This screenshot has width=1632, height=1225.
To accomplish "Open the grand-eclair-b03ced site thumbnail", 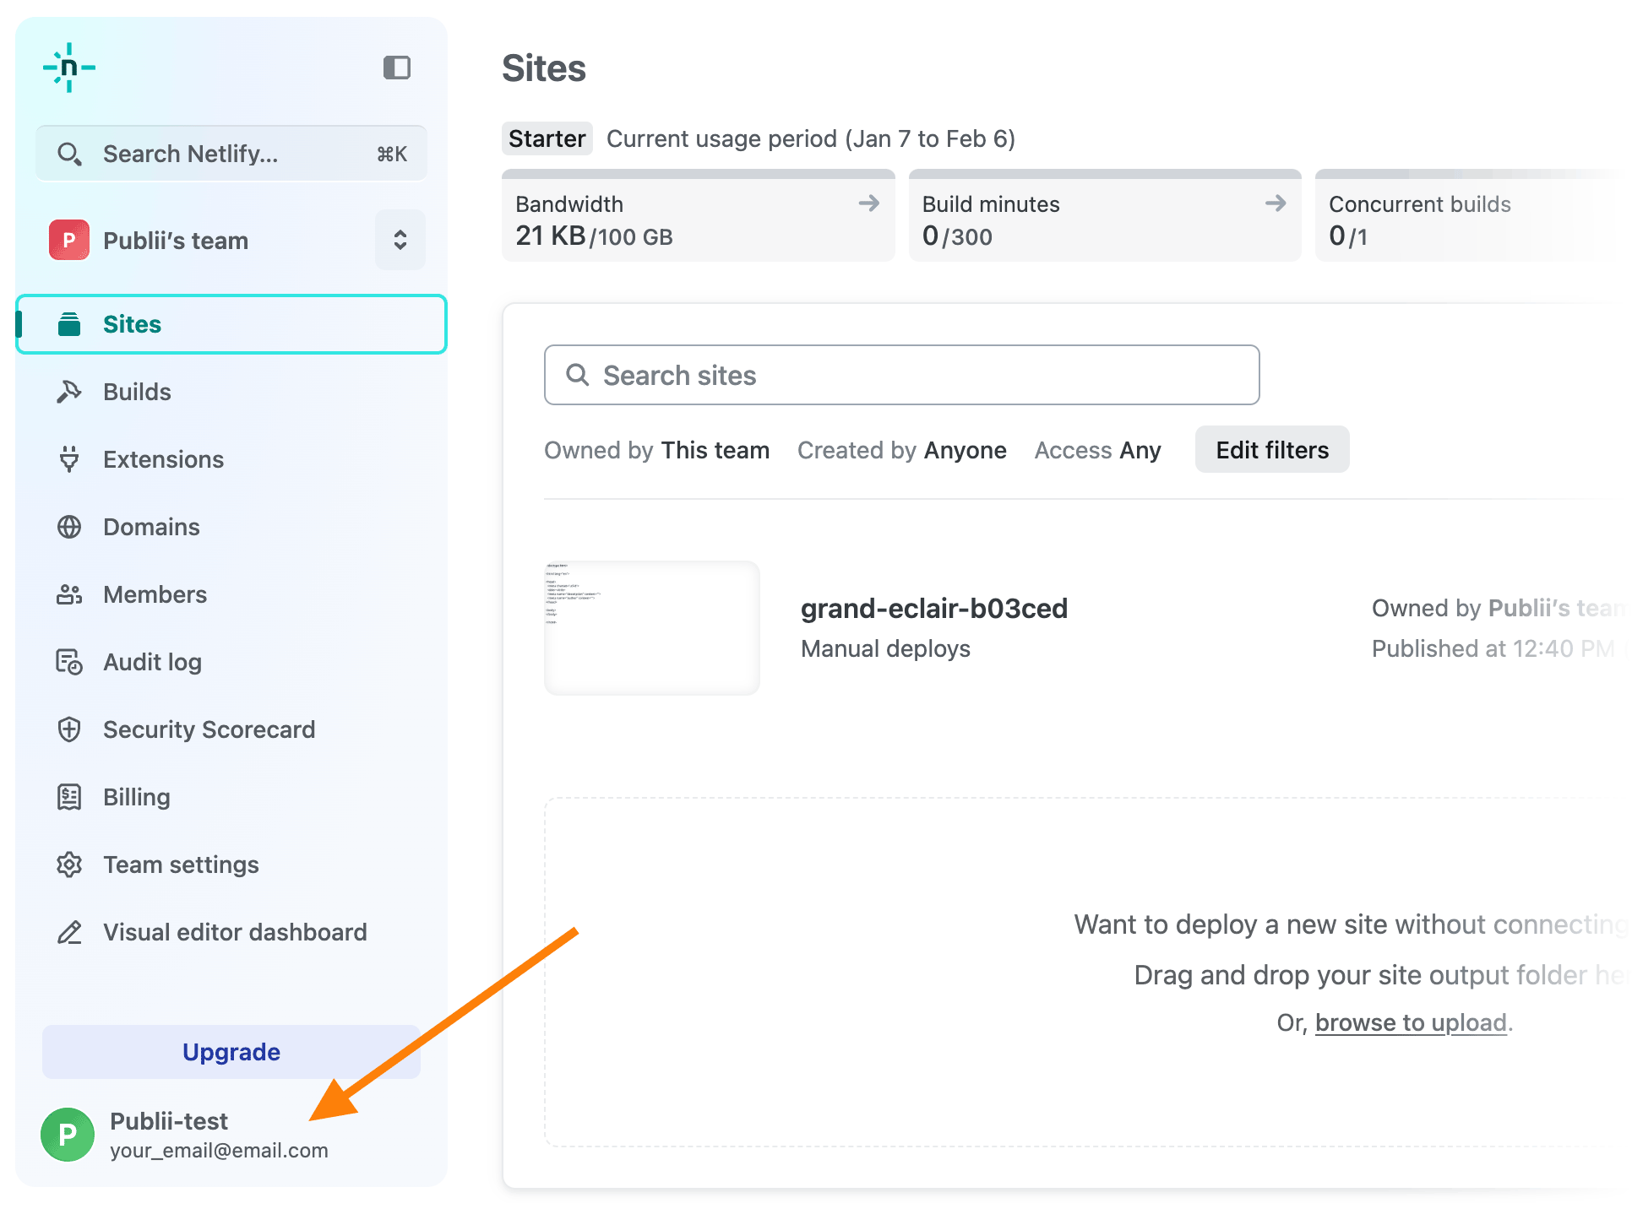I will pyautogui.click(x=651, y=627).
